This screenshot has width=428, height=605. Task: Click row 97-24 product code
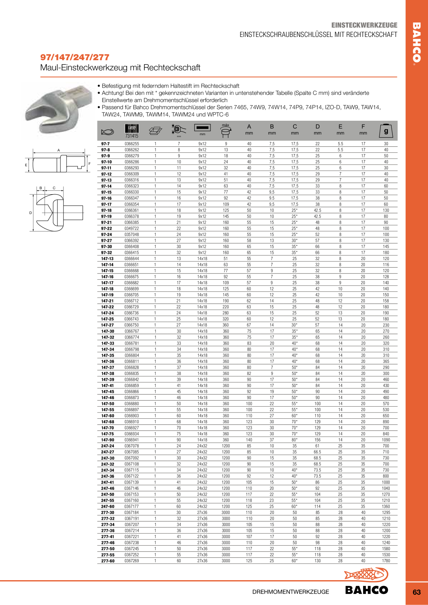106,235
